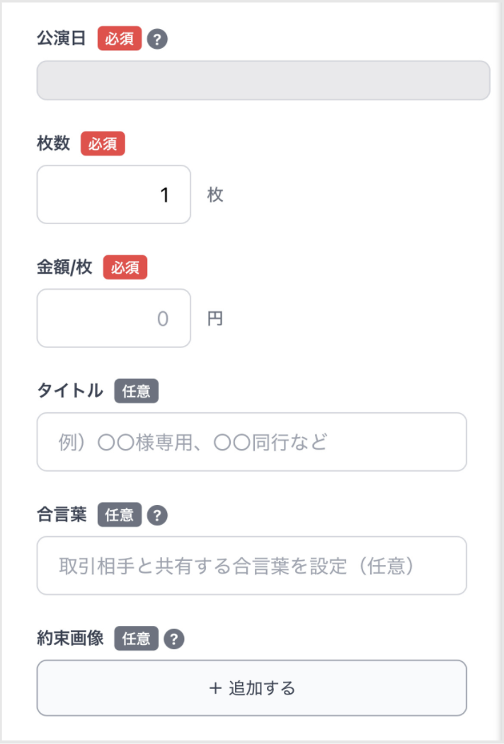Click the 必須 badge next to 公演日
Screen dimensions: 504x744
[x=120, y=39]
